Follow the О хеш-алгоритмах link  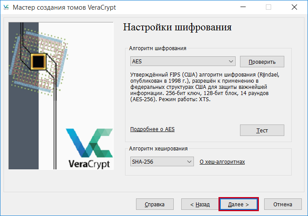(222, 162)
